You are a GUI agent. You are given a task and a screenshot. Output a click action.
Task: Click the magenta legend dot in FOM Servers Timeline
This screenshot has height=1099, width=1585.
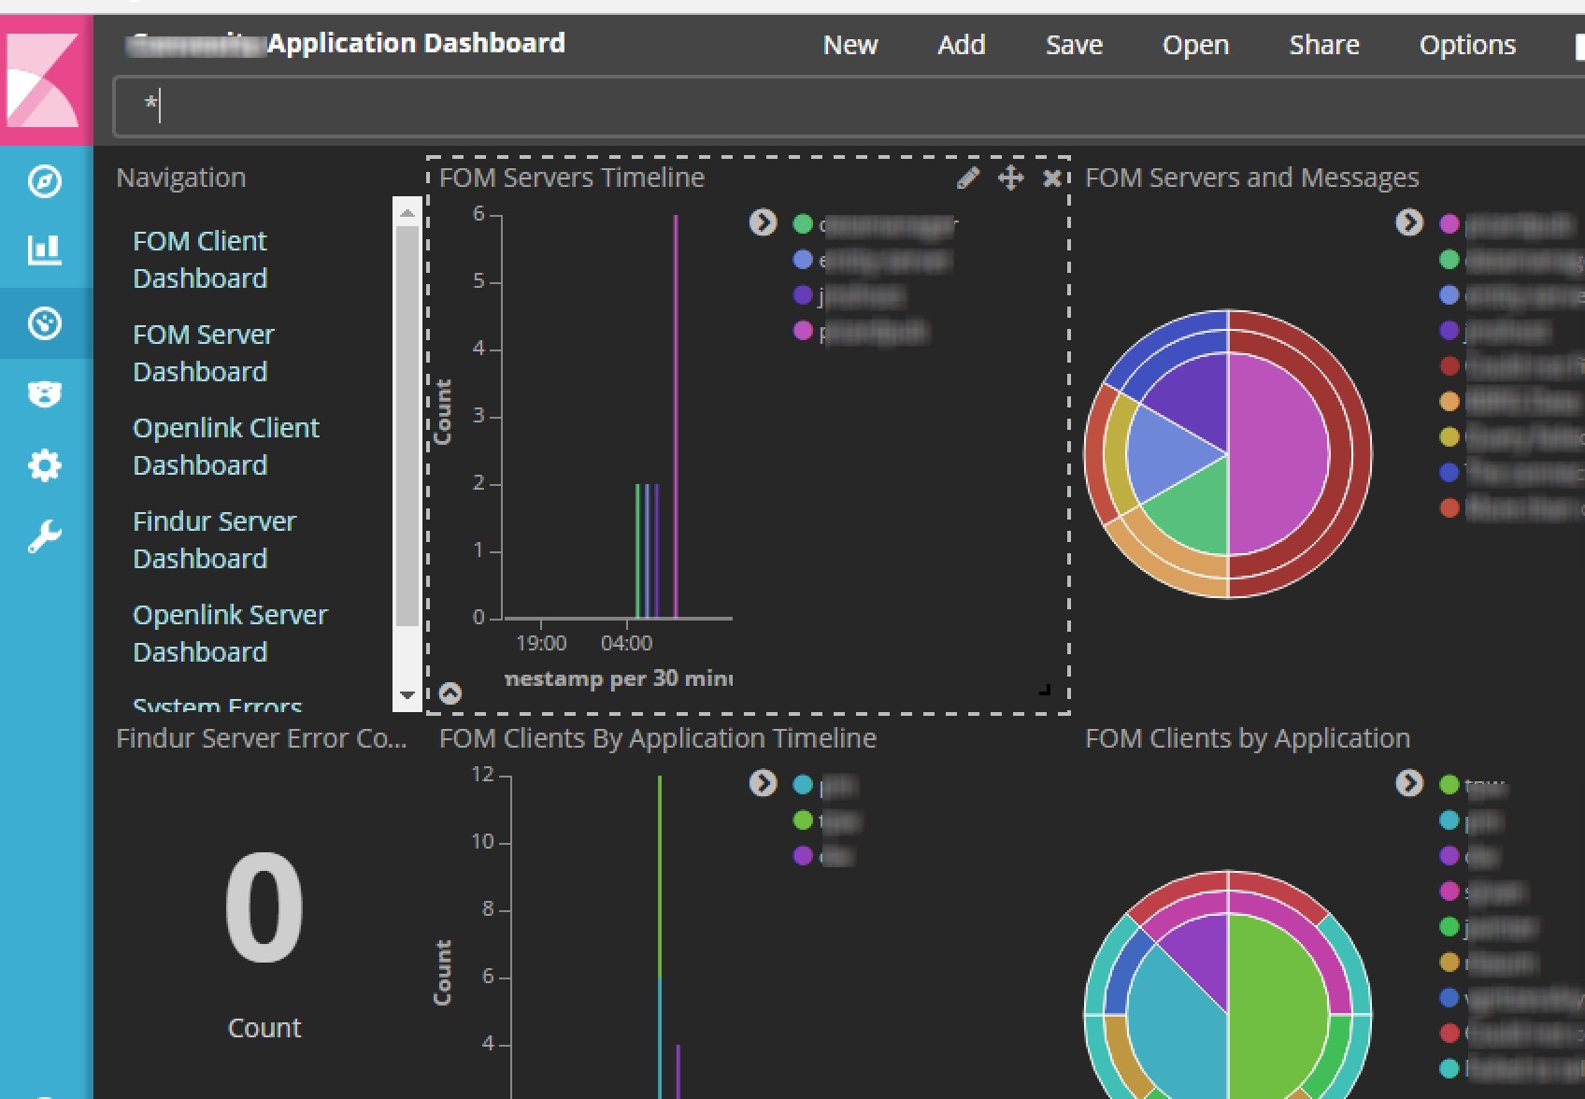[x=802, y=331]
